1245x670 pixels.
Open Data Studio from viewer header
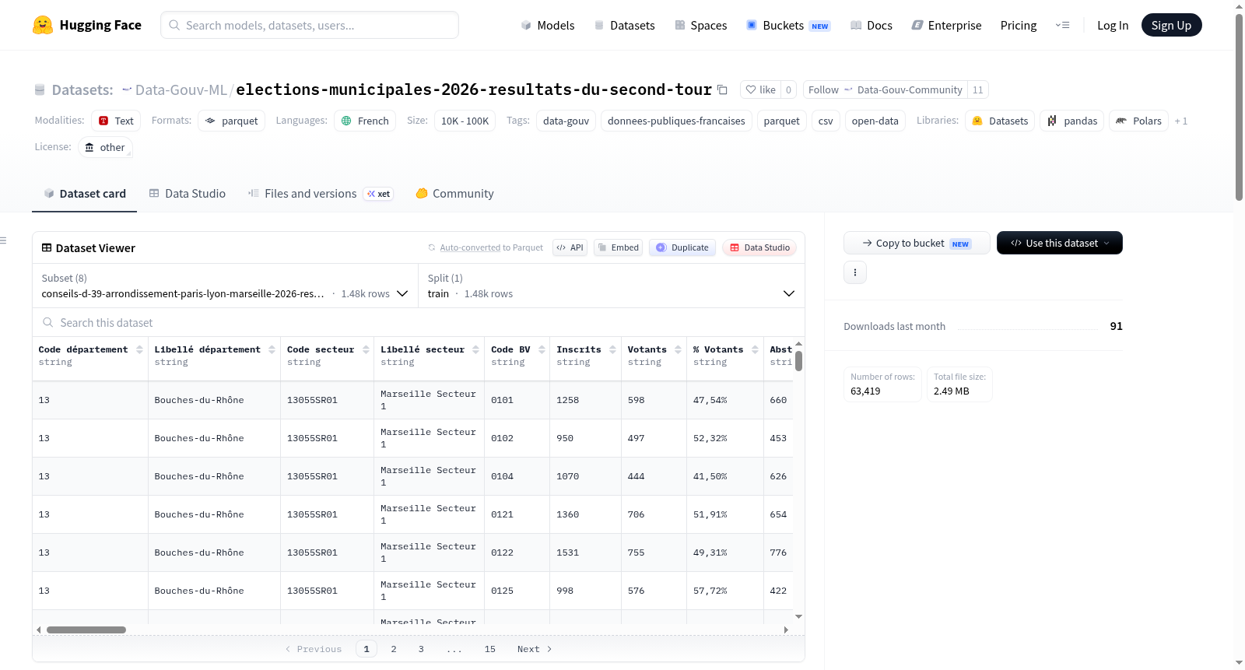pyautogui.click(x=759, y=247)
